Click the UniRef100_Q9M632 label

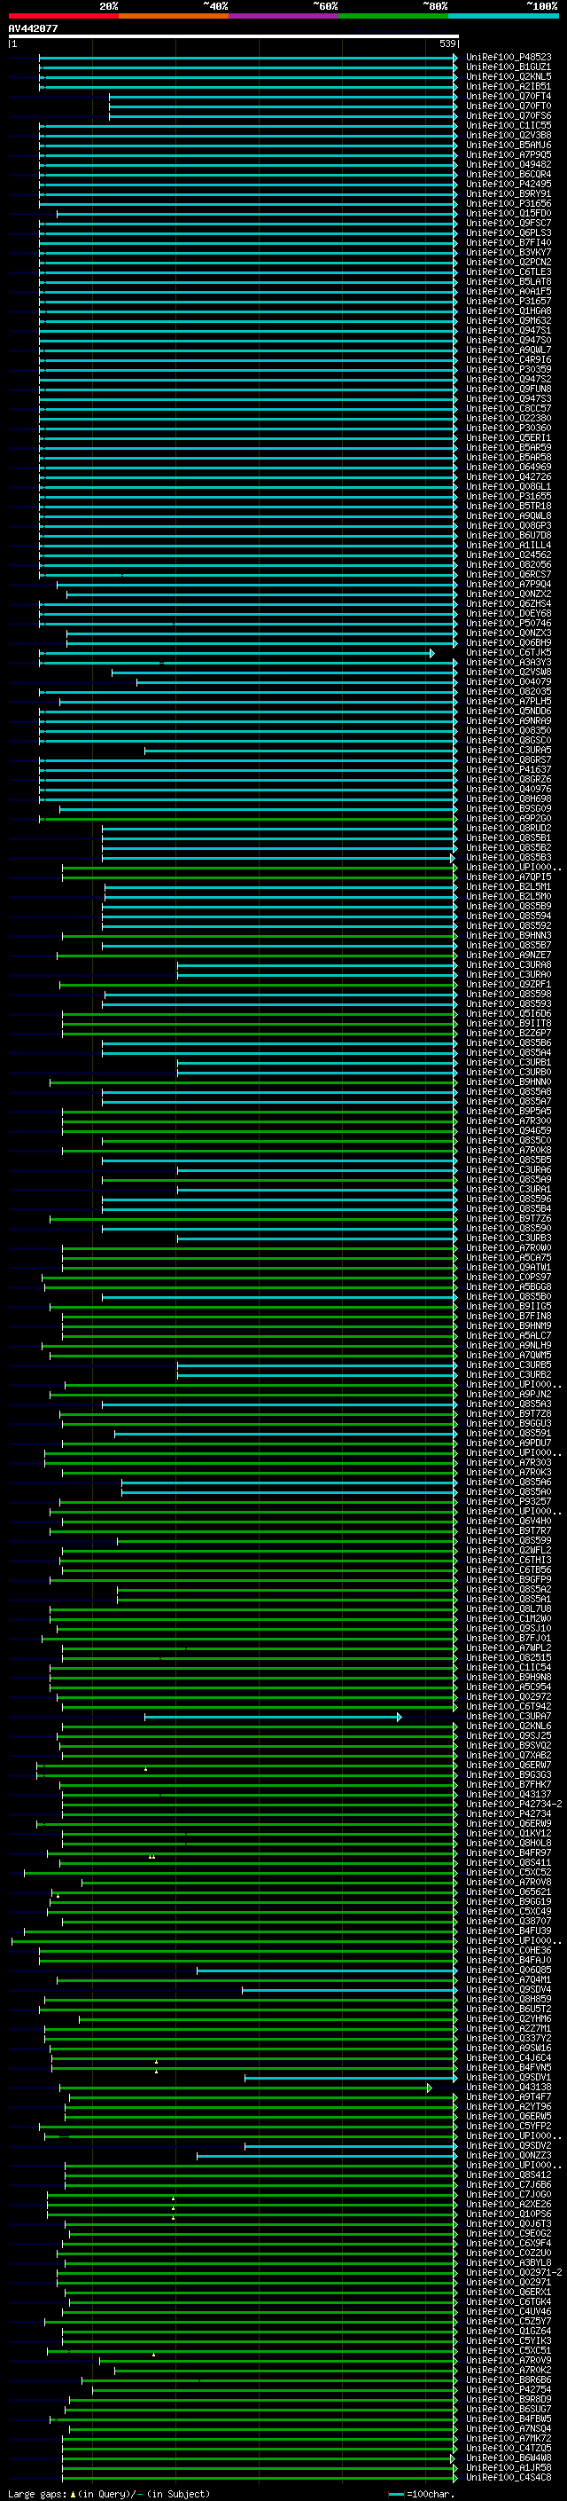tap(509, 320)
